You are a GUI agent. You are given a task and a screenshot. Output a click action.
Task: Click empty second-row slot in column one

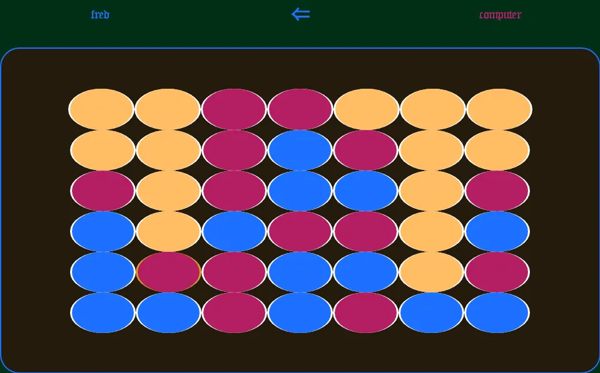103,150
